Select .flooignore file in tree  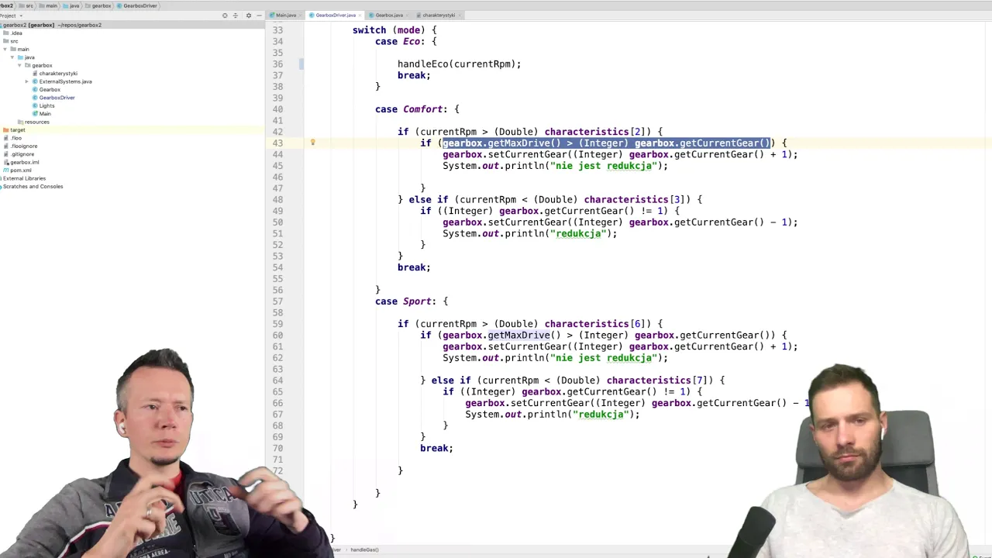coord(24,146)
